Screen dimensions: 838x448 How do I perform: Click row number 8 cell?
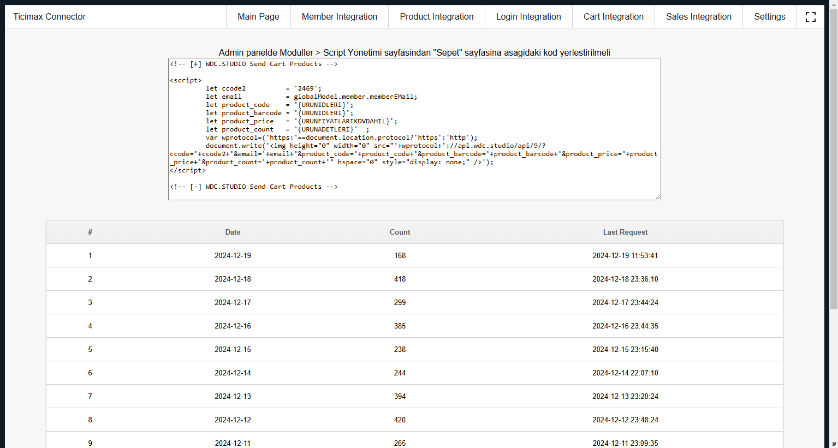[x=90, y=420]
